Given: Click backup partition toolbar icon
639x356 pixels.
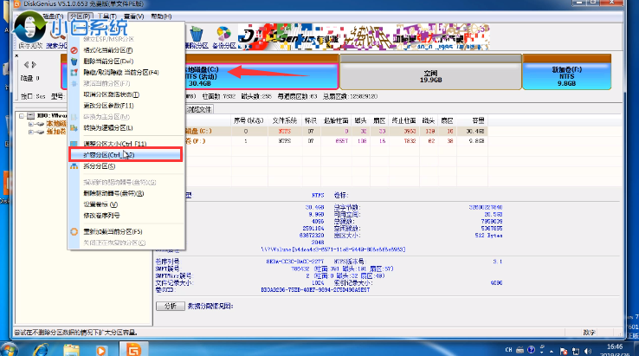Looking at the screenshot, I should (223, 36).
